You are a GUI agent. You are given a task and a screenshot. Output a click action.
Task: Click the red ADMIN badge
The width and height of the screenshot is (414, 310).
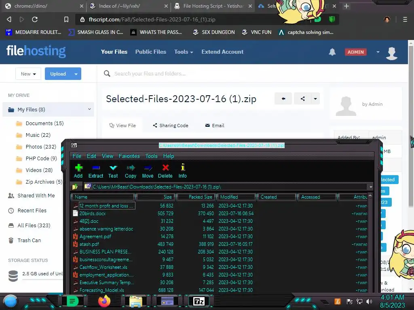coord(355,52)
